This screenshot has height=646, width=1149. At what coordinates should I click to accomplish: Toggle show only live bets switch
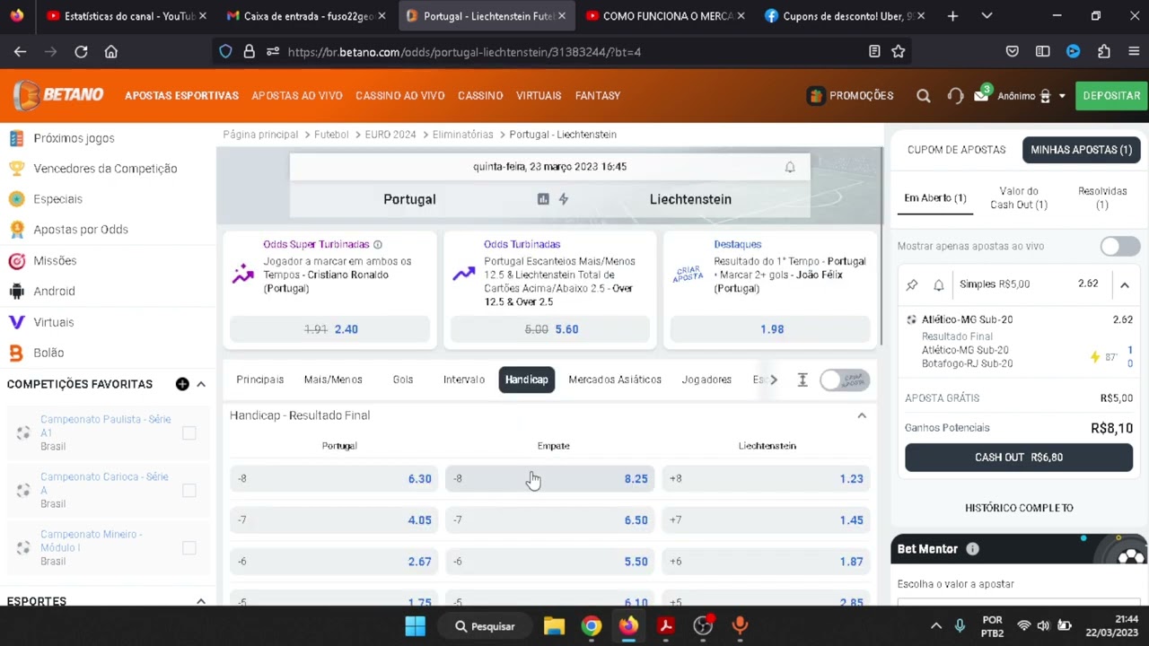(x=1119, y=247)
